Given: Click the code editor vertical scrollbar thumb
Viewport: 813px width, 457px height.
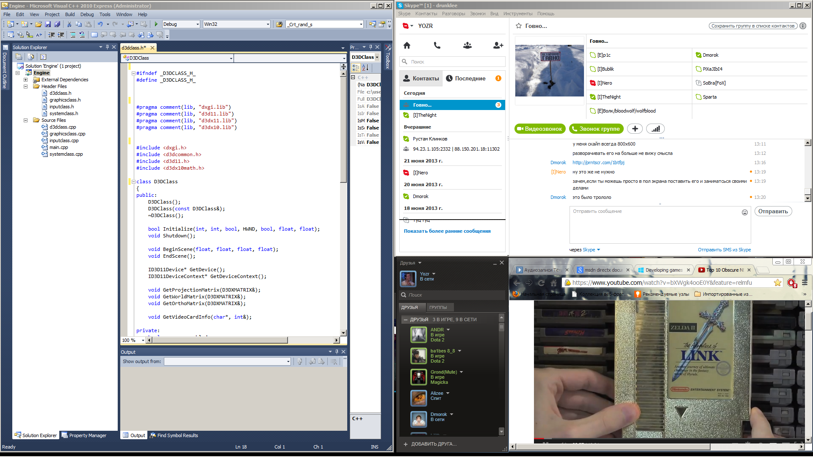Looking at the screenshot, I should coord(343,129).
